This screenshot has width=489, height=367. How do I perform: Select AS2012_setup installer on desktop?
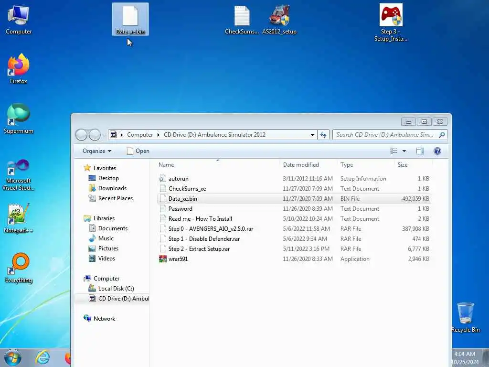tap(279, 19)
